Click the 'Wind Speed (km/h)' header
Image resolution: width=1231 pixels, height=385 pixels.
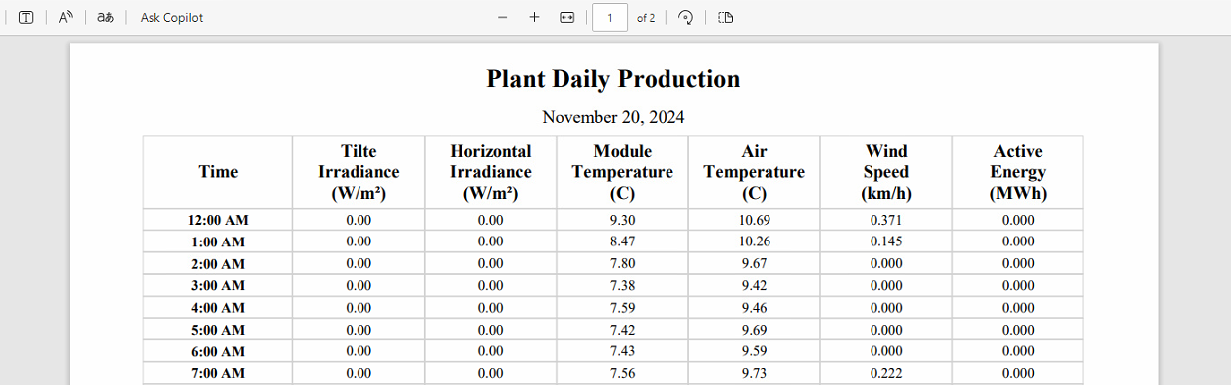[x=886, y=172]
